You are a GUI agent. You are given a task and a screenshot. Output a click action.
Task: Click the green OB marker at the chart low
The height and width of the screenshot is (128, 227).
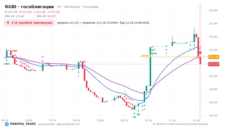pos(134,117)
